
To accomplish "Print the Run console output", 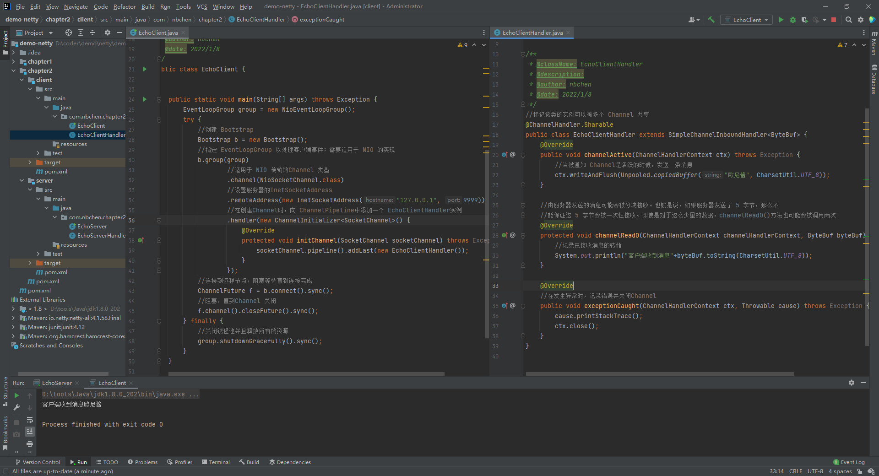I will pos(30,444).
